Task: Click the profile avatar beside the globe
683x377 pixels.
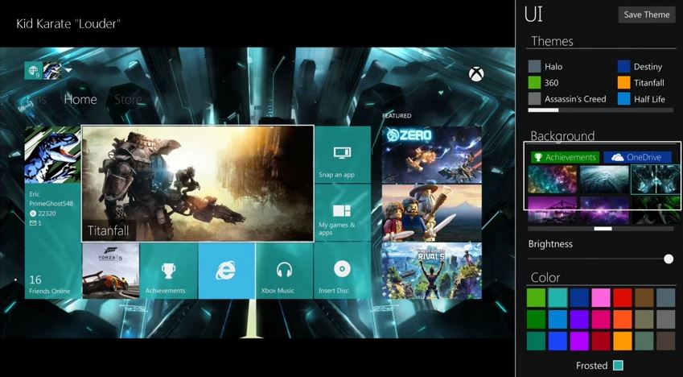Action: pyautogui.click(x=51, y=71)
